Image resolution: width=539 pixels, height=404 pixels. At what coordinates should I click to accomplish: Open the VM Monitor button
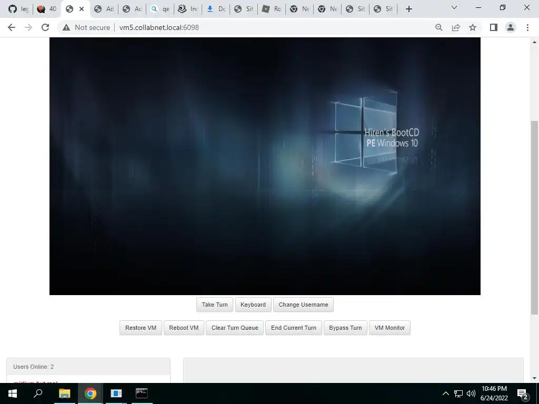(390, 328)
